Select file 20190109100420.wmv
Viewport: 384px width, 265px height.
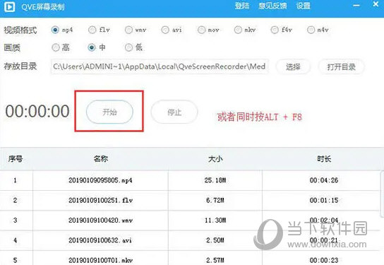[100, 220]
